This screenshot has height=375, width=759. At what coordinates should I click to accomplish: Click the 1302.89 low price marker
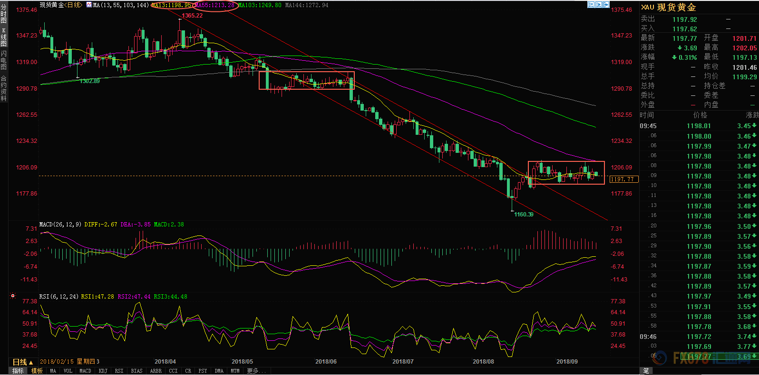point(90,81)
